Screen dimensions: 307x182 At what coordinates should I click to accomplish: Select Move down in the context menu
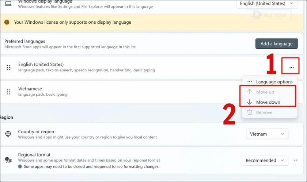(x=270, y=102)
